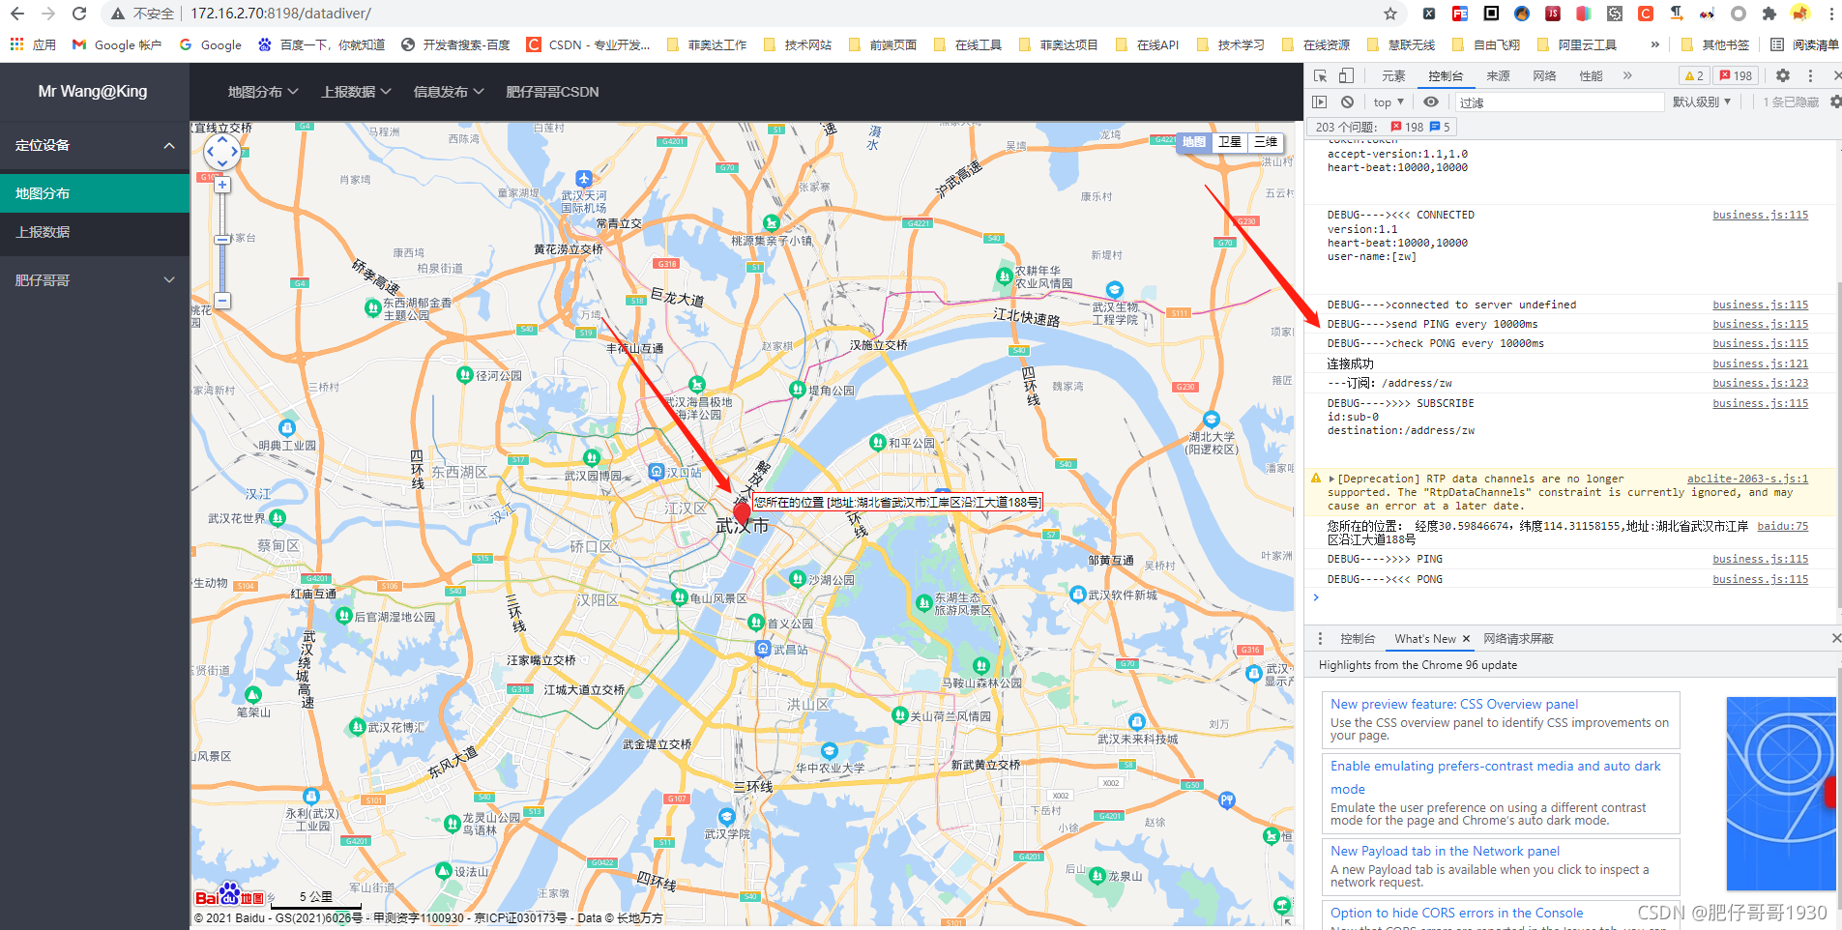
Task: Switch the map to 卫星 satellite view
Action: [1230, 142]
